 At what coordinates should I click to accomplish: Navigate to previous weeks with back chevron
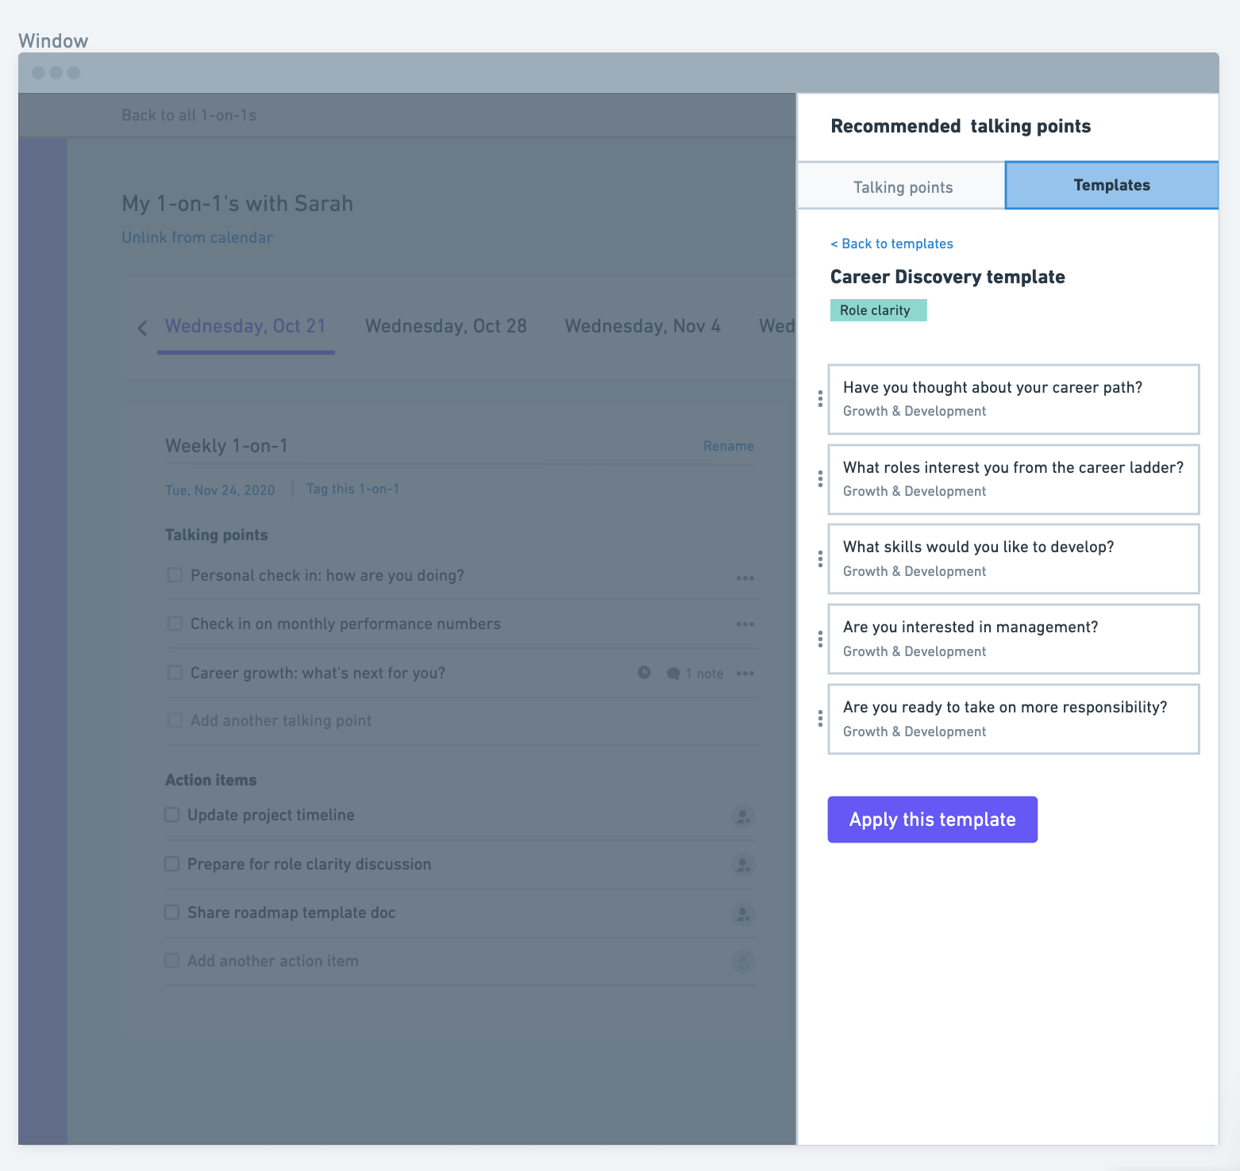[142, 327]
